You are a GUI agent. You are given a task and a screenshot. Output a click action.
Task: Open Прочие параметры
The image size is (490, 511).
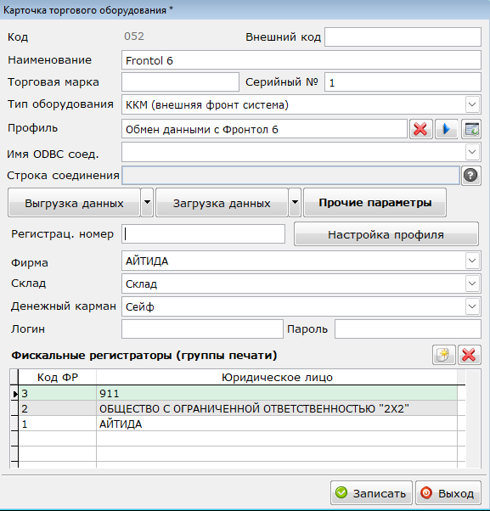[x=375, y=202]
